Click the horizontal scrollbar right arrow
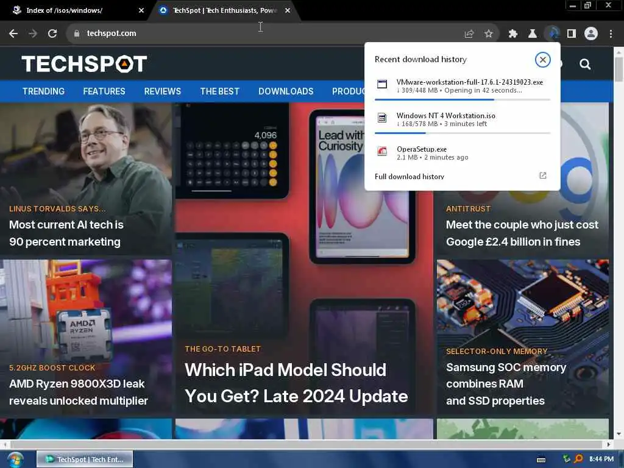Screen dimensions: 624x468 coord(608,444)
